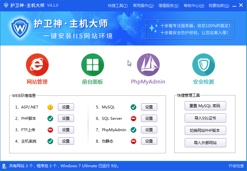The width and height of the screenshot is (247, 171).
Task: Click the WEB环境信息 group title
Action: [x=24, y=95]
